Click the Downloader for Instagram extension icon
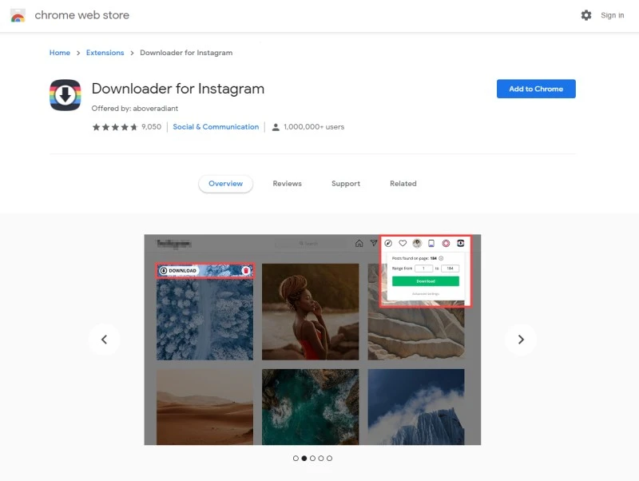Viewport: 639px width, 481px height. (x=65, y=97)
